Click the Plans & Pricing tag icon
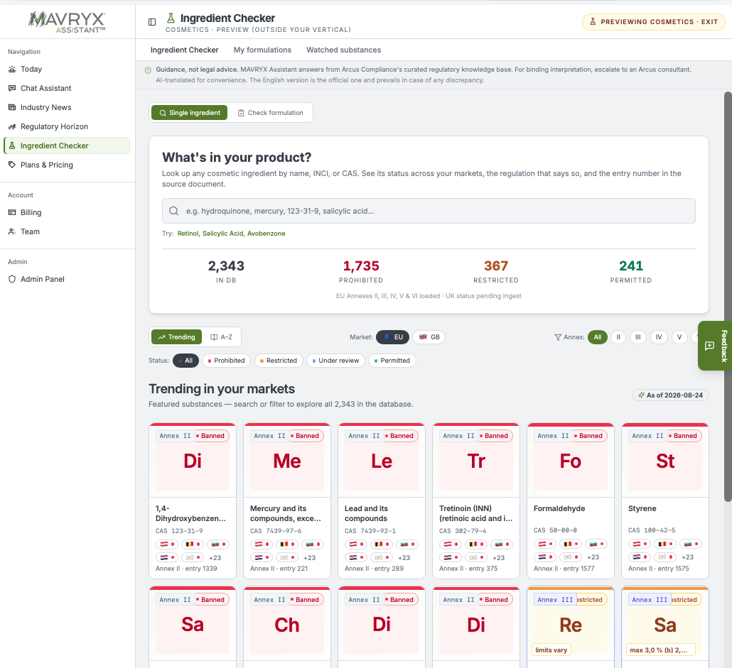The height and width of the screenshot is (668, 732). tap(12, 165)
